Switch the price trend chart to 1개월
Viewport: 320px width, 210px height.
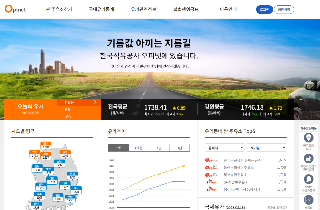139,147
